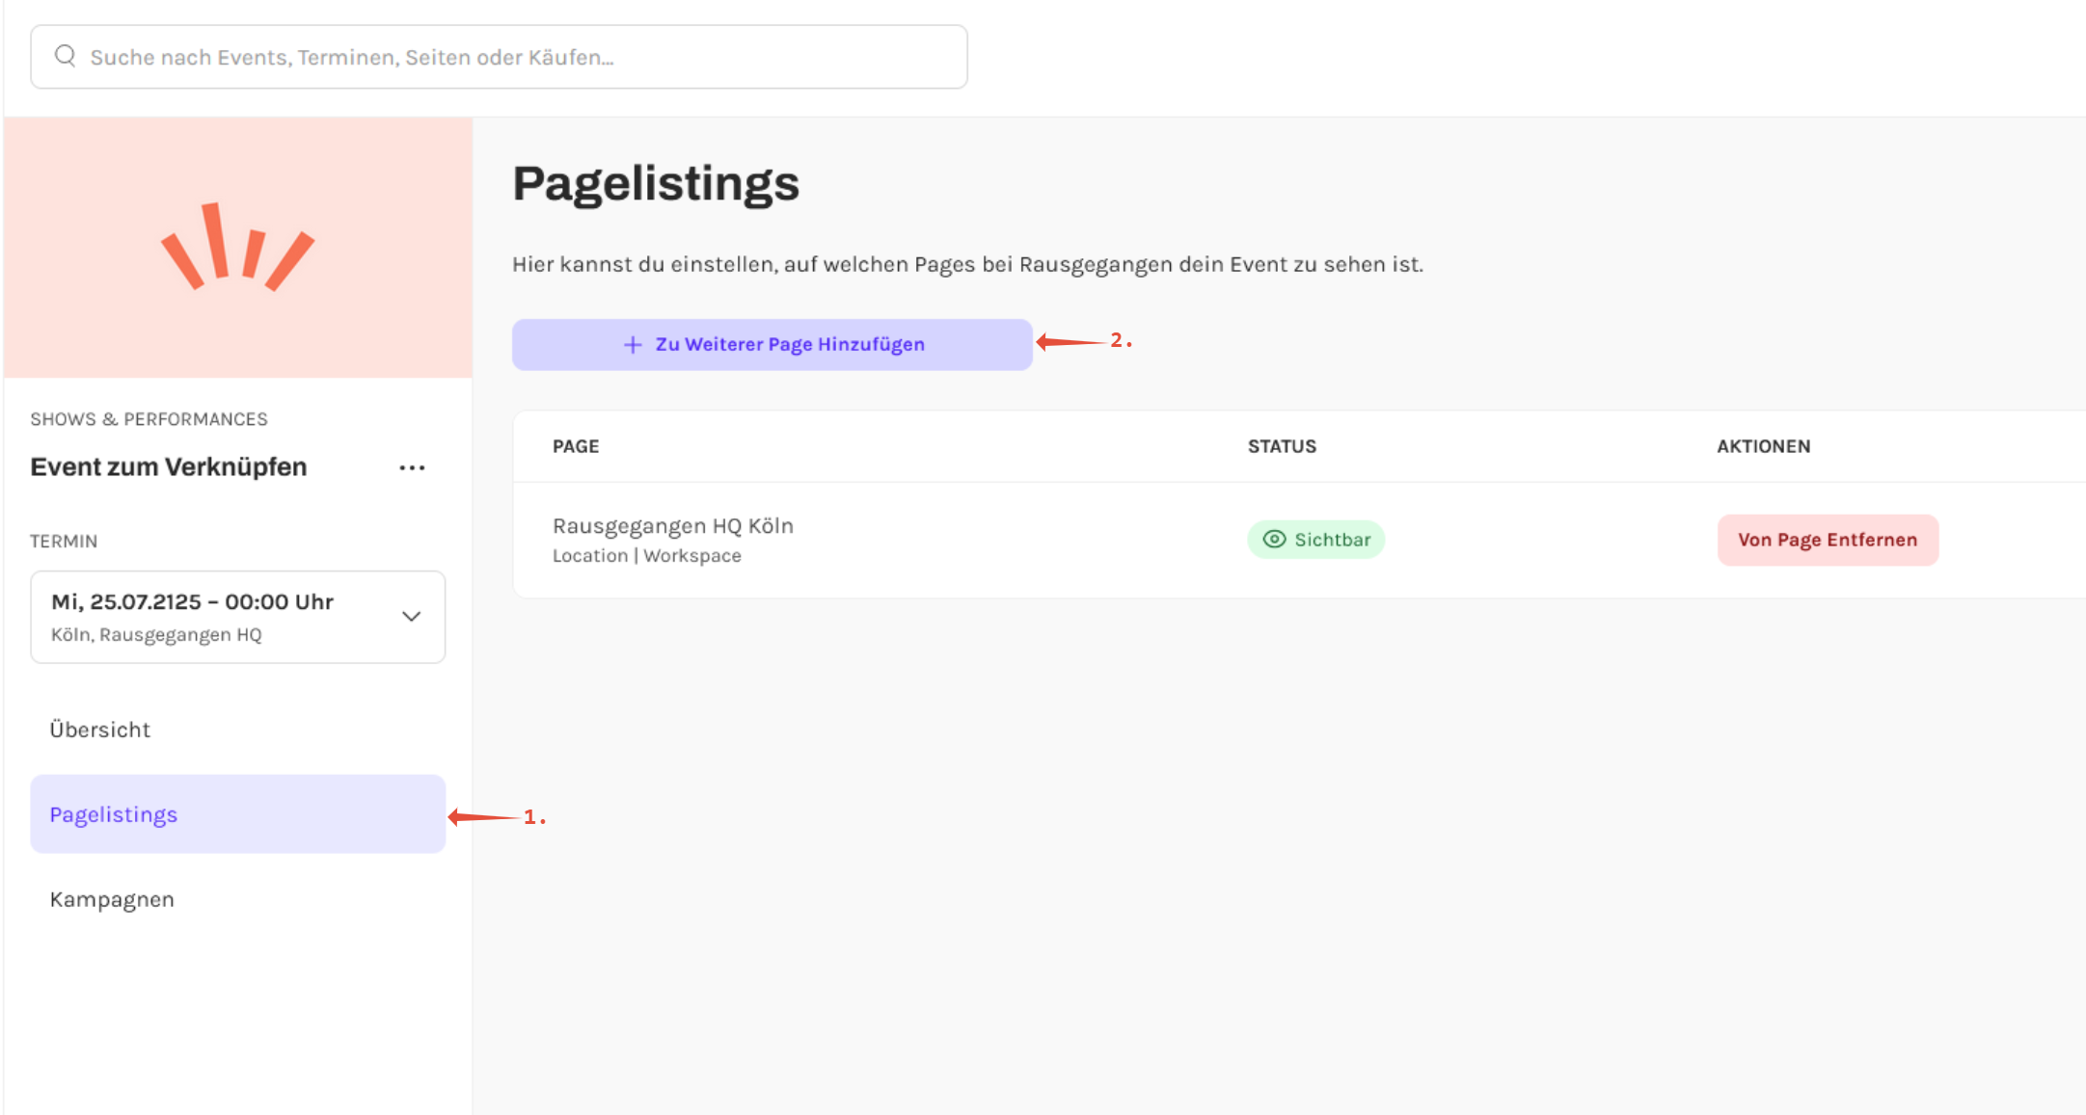Click the plus icon on add-page button

click(633, 345)
